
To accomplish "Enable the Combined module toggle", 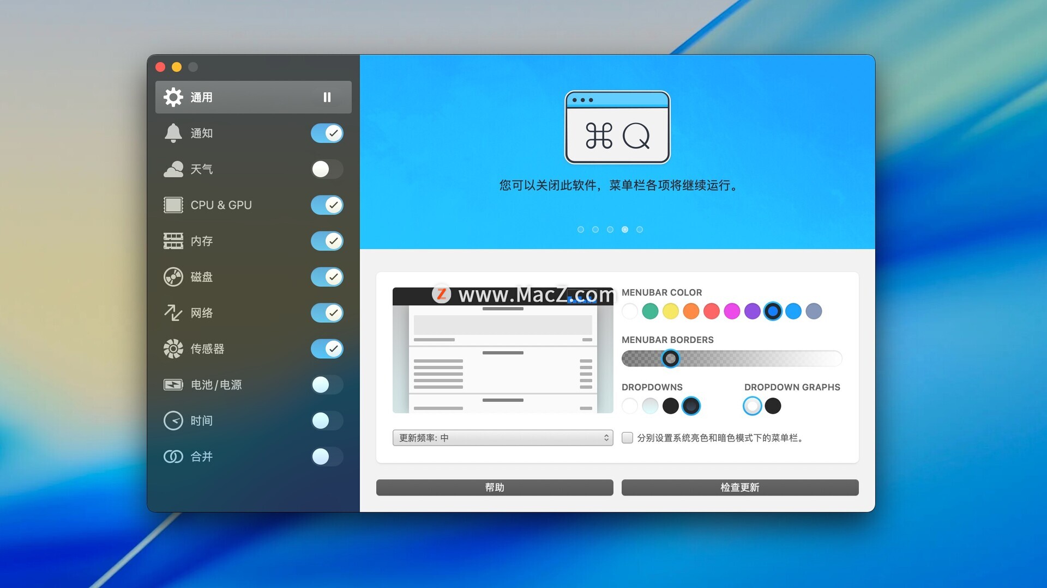I will pyautogui.click(x=327, y=456).
